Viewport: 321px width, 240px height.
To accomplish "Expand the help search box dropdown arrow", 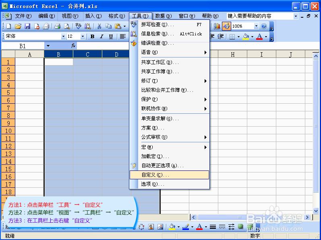I will 296,16.
